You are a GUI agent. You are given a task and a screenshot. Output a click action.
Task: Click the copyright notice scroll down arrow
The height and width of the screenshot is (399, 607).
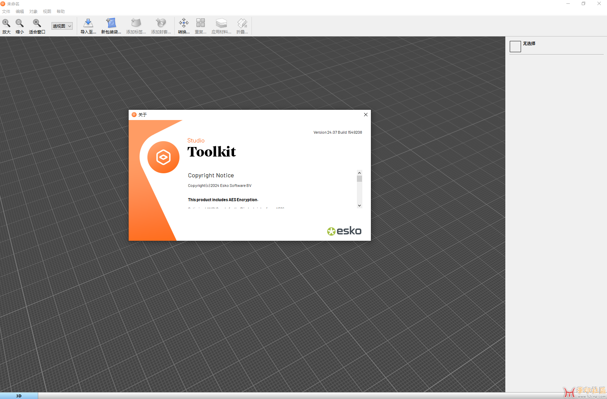(359, 206)
